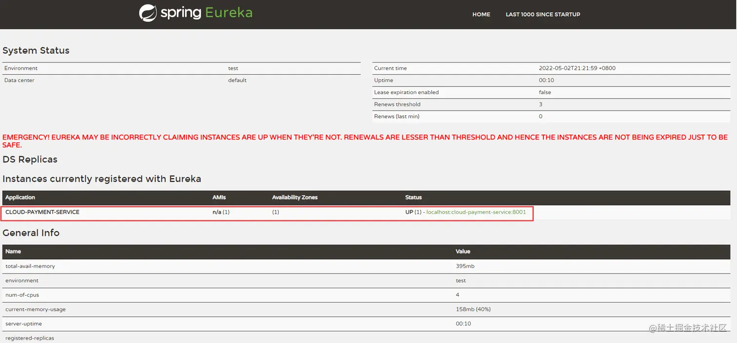The height and width of the screenshot is (343, 737).
Task: Select the current-memory-usage row name
Action: click(36, 309)
